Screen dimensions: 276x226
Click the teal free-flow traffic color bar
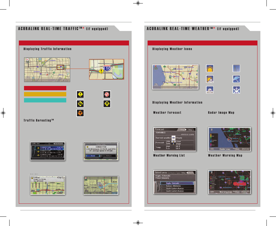tap(45, 100)
